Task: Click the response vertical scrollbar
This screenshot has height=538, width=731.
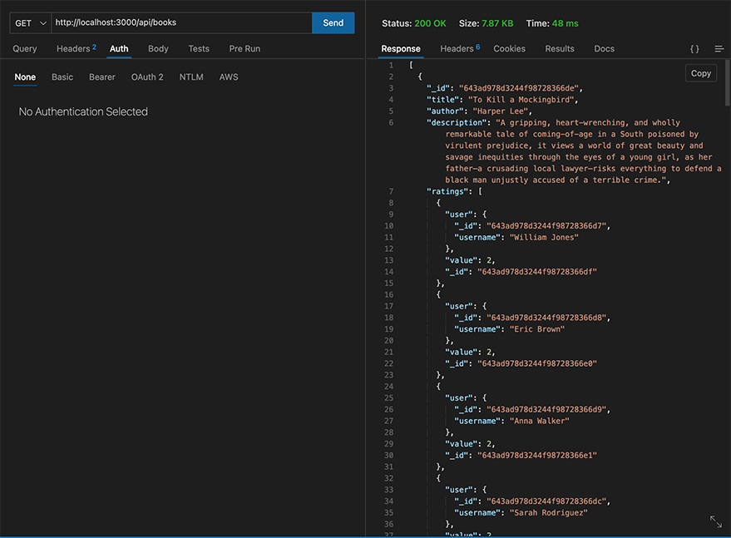Action: pyautogui.click(x=728, y=83)
